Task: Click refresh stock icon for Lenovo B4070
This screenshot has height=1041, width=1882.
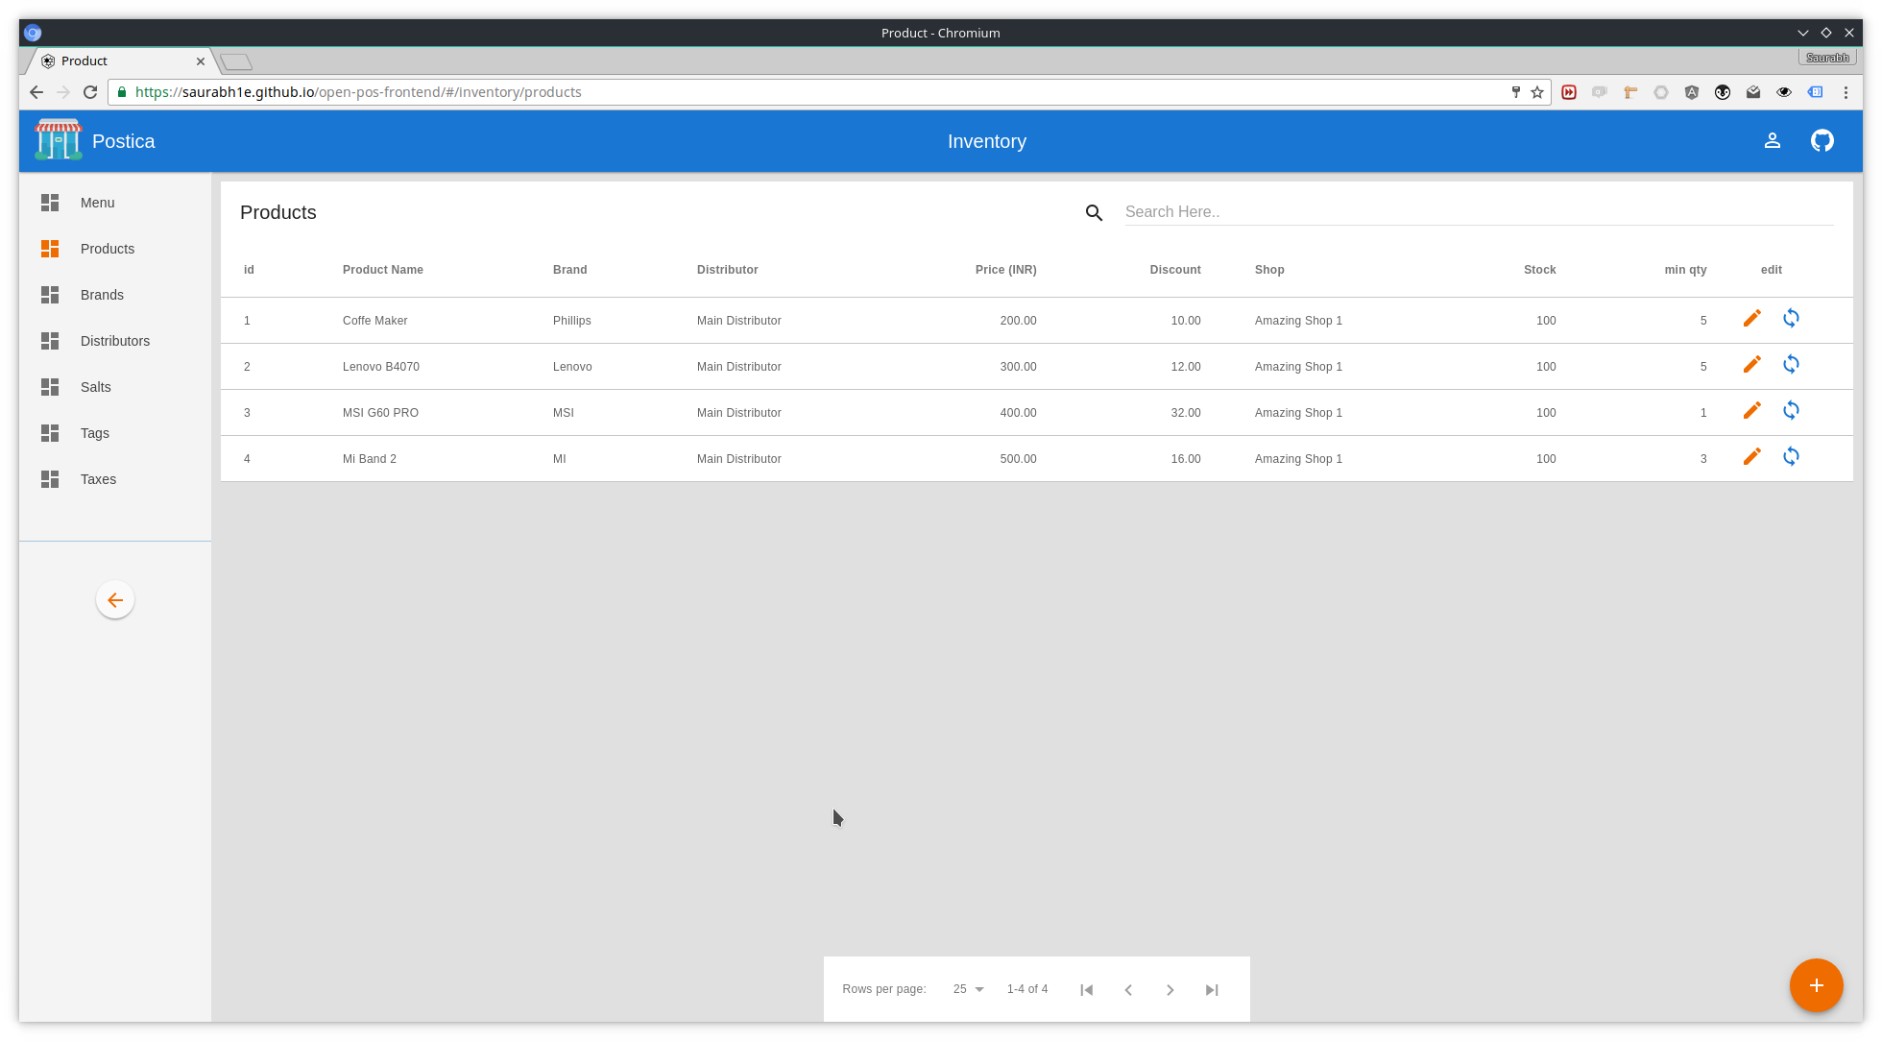Action: (x=1791, y=364)
